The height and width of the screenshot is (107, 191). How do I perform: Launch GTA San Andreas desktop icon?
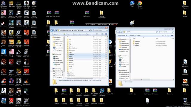[4, 34]
